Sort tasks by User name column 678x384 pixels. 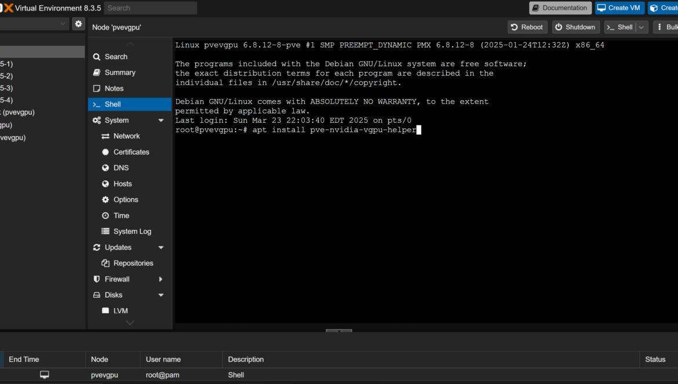[x=181, y=359]
